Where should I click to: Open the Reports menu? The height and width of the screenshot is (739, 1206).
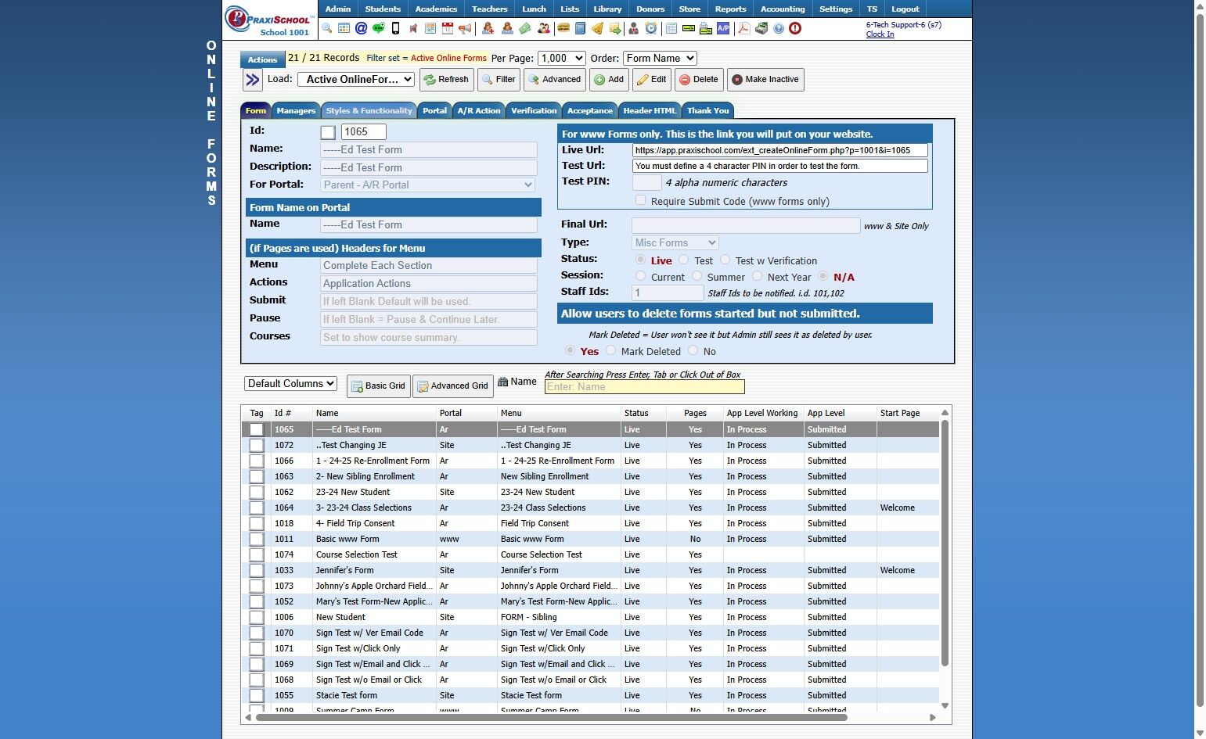coord(730,9)
